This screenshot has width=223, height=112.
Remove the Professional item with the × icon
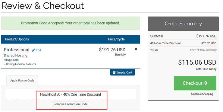click(136, 49)
